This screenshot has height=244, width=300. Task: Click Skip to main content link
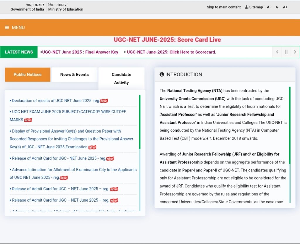(224, 7)
